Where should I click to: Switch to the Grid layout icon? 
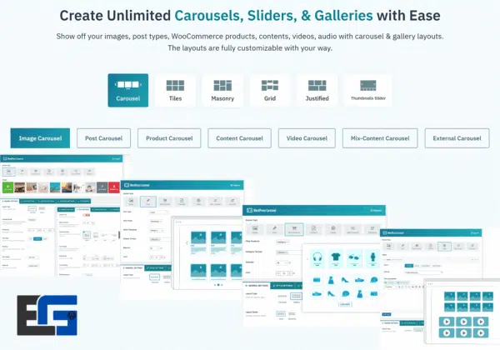click(x=269, y=90)
